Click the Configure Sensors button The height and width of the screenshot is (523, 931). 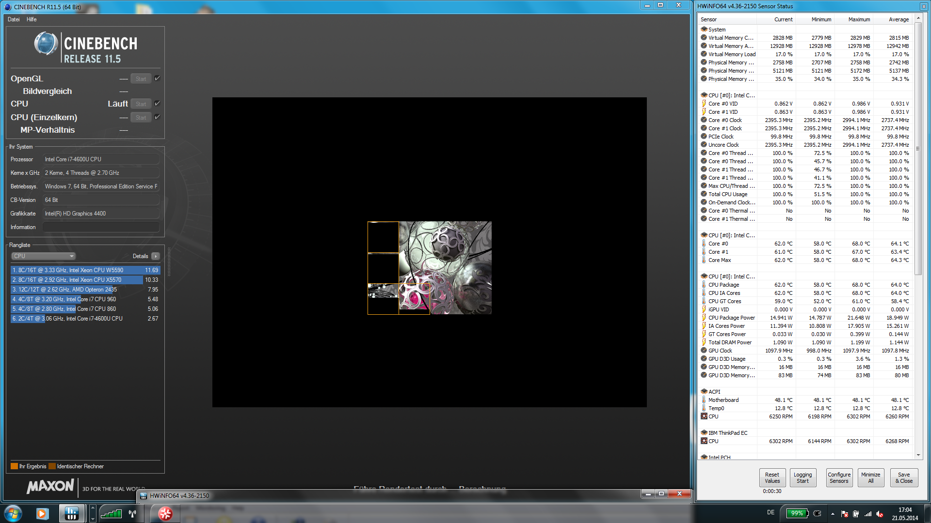click(x=839, y=477)
